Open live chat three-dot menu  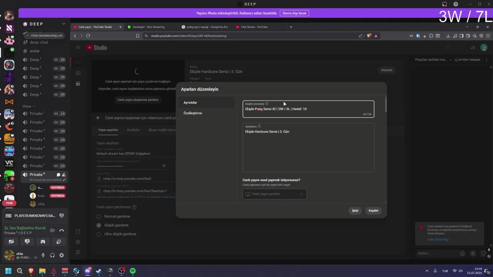[x=487, y=60]
